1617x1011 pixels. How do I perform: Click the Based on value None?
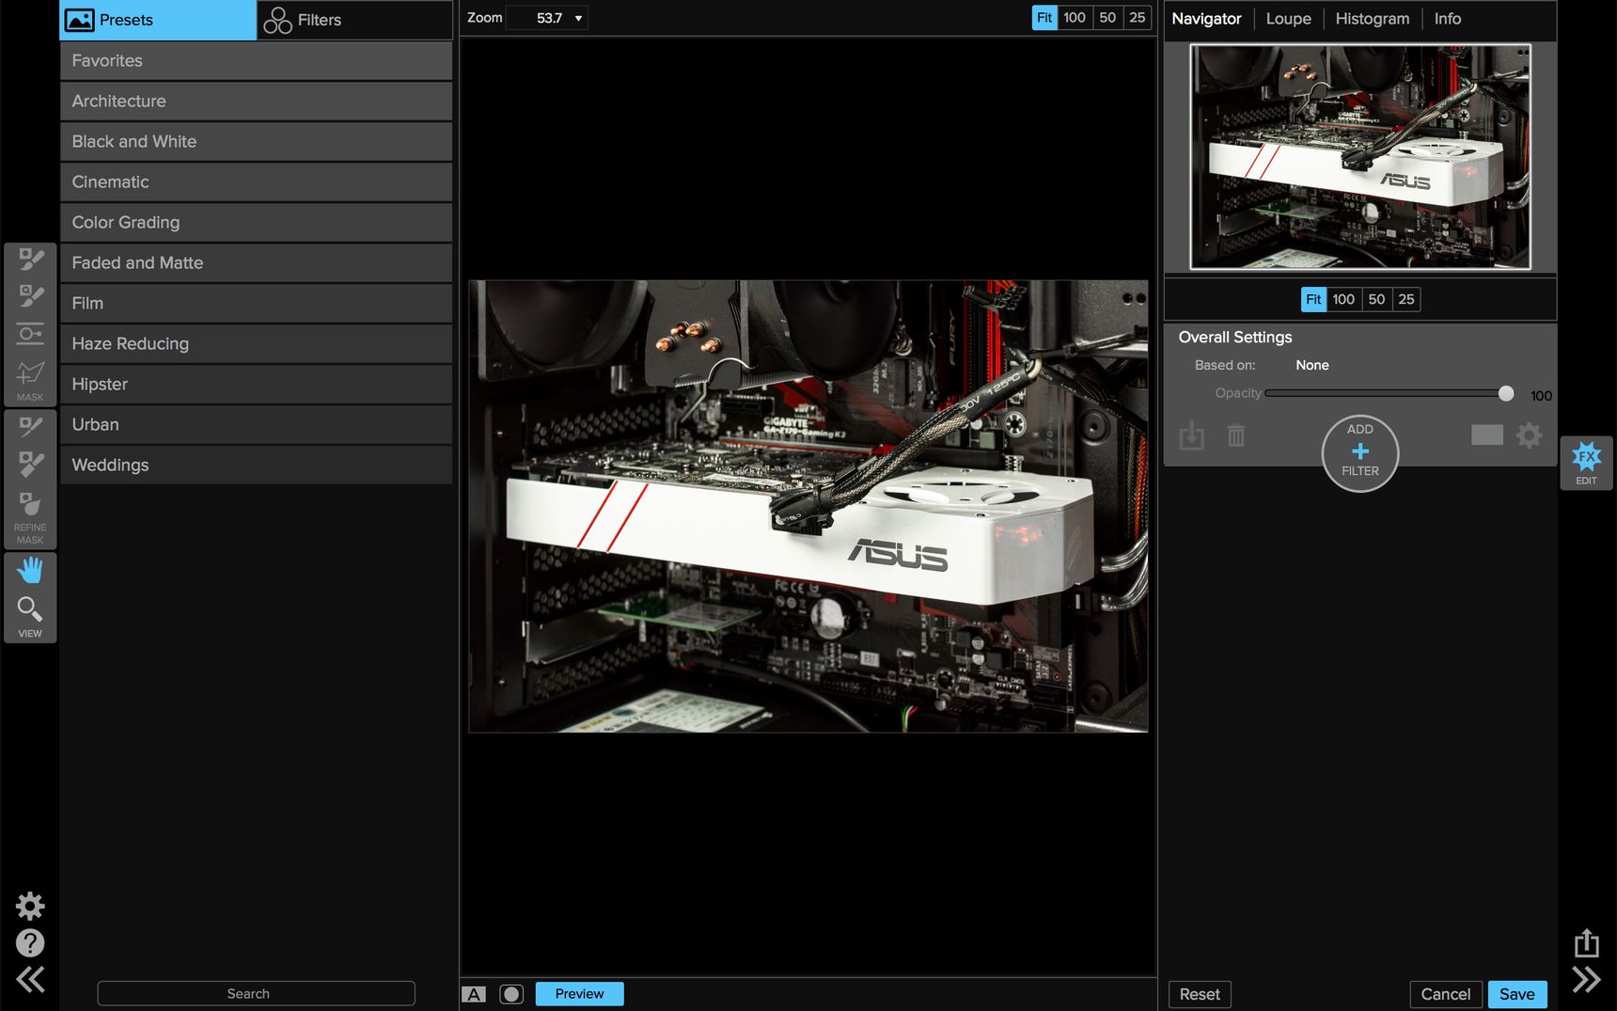pyautogui.click(x=1311, y=365)
